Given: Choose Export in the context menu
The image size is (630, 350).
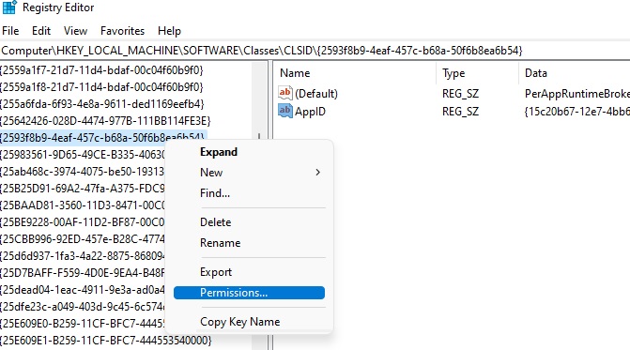Looking at the screenshot, I should (216, 272).
